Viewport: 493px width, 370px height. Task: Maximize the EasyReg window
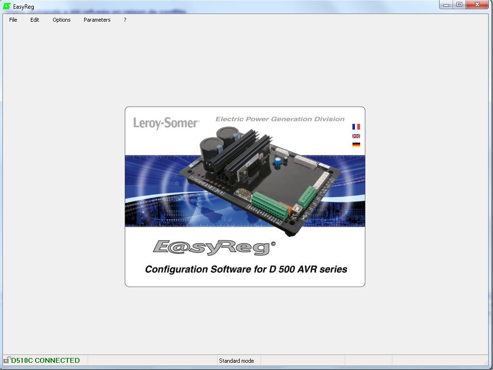point(459,5)
